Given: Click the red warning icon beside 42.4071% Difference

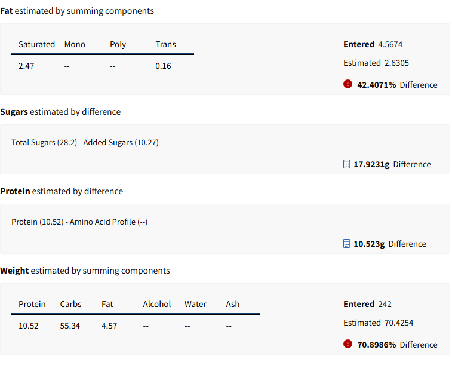Looking at the screenshot, I should pyautogui.click(x=348, y=84).
